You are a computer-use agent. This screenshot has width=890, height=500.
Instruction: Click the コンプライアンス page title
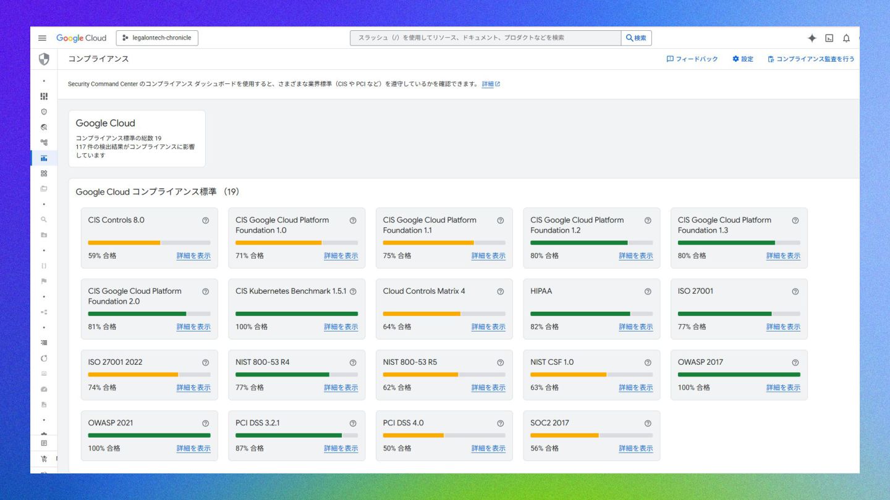point(98,59)
